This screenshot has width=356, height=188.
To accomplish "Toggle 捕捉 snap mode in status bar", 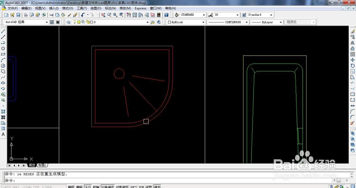I will tap(71, 187).
